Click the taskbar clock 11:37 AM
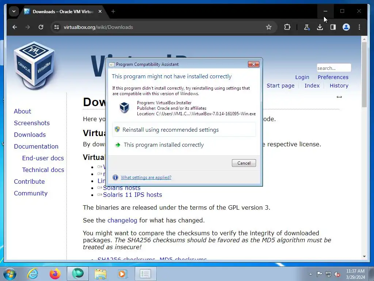 pyautogui.click(x=355, y=271)
